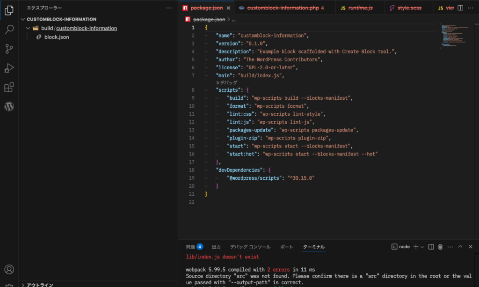Click the node terminal shell icon
This screenshot has height=287, width=479.
click(394, 247)
